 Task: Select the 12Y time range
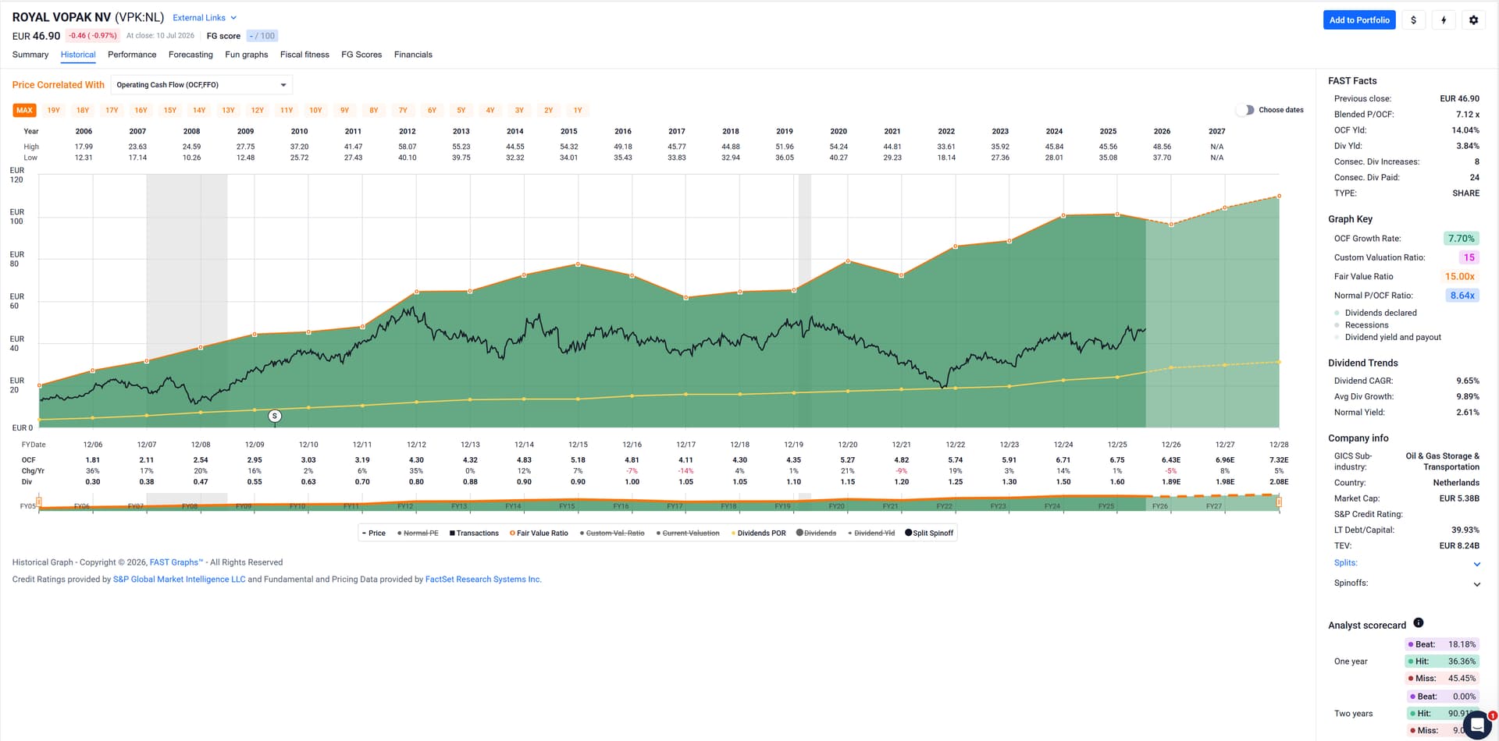[257, 111]
